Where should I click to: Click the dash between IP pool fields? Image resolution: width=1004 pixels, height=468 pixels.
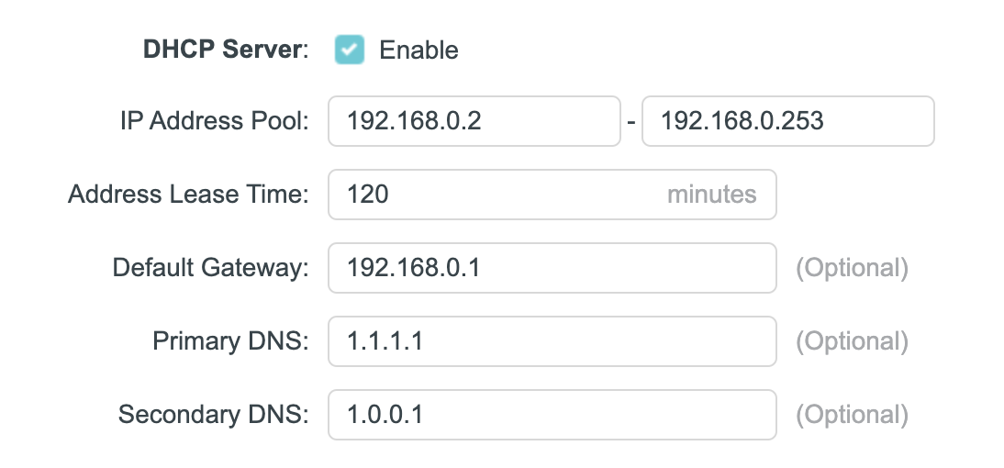pos(631,122)
